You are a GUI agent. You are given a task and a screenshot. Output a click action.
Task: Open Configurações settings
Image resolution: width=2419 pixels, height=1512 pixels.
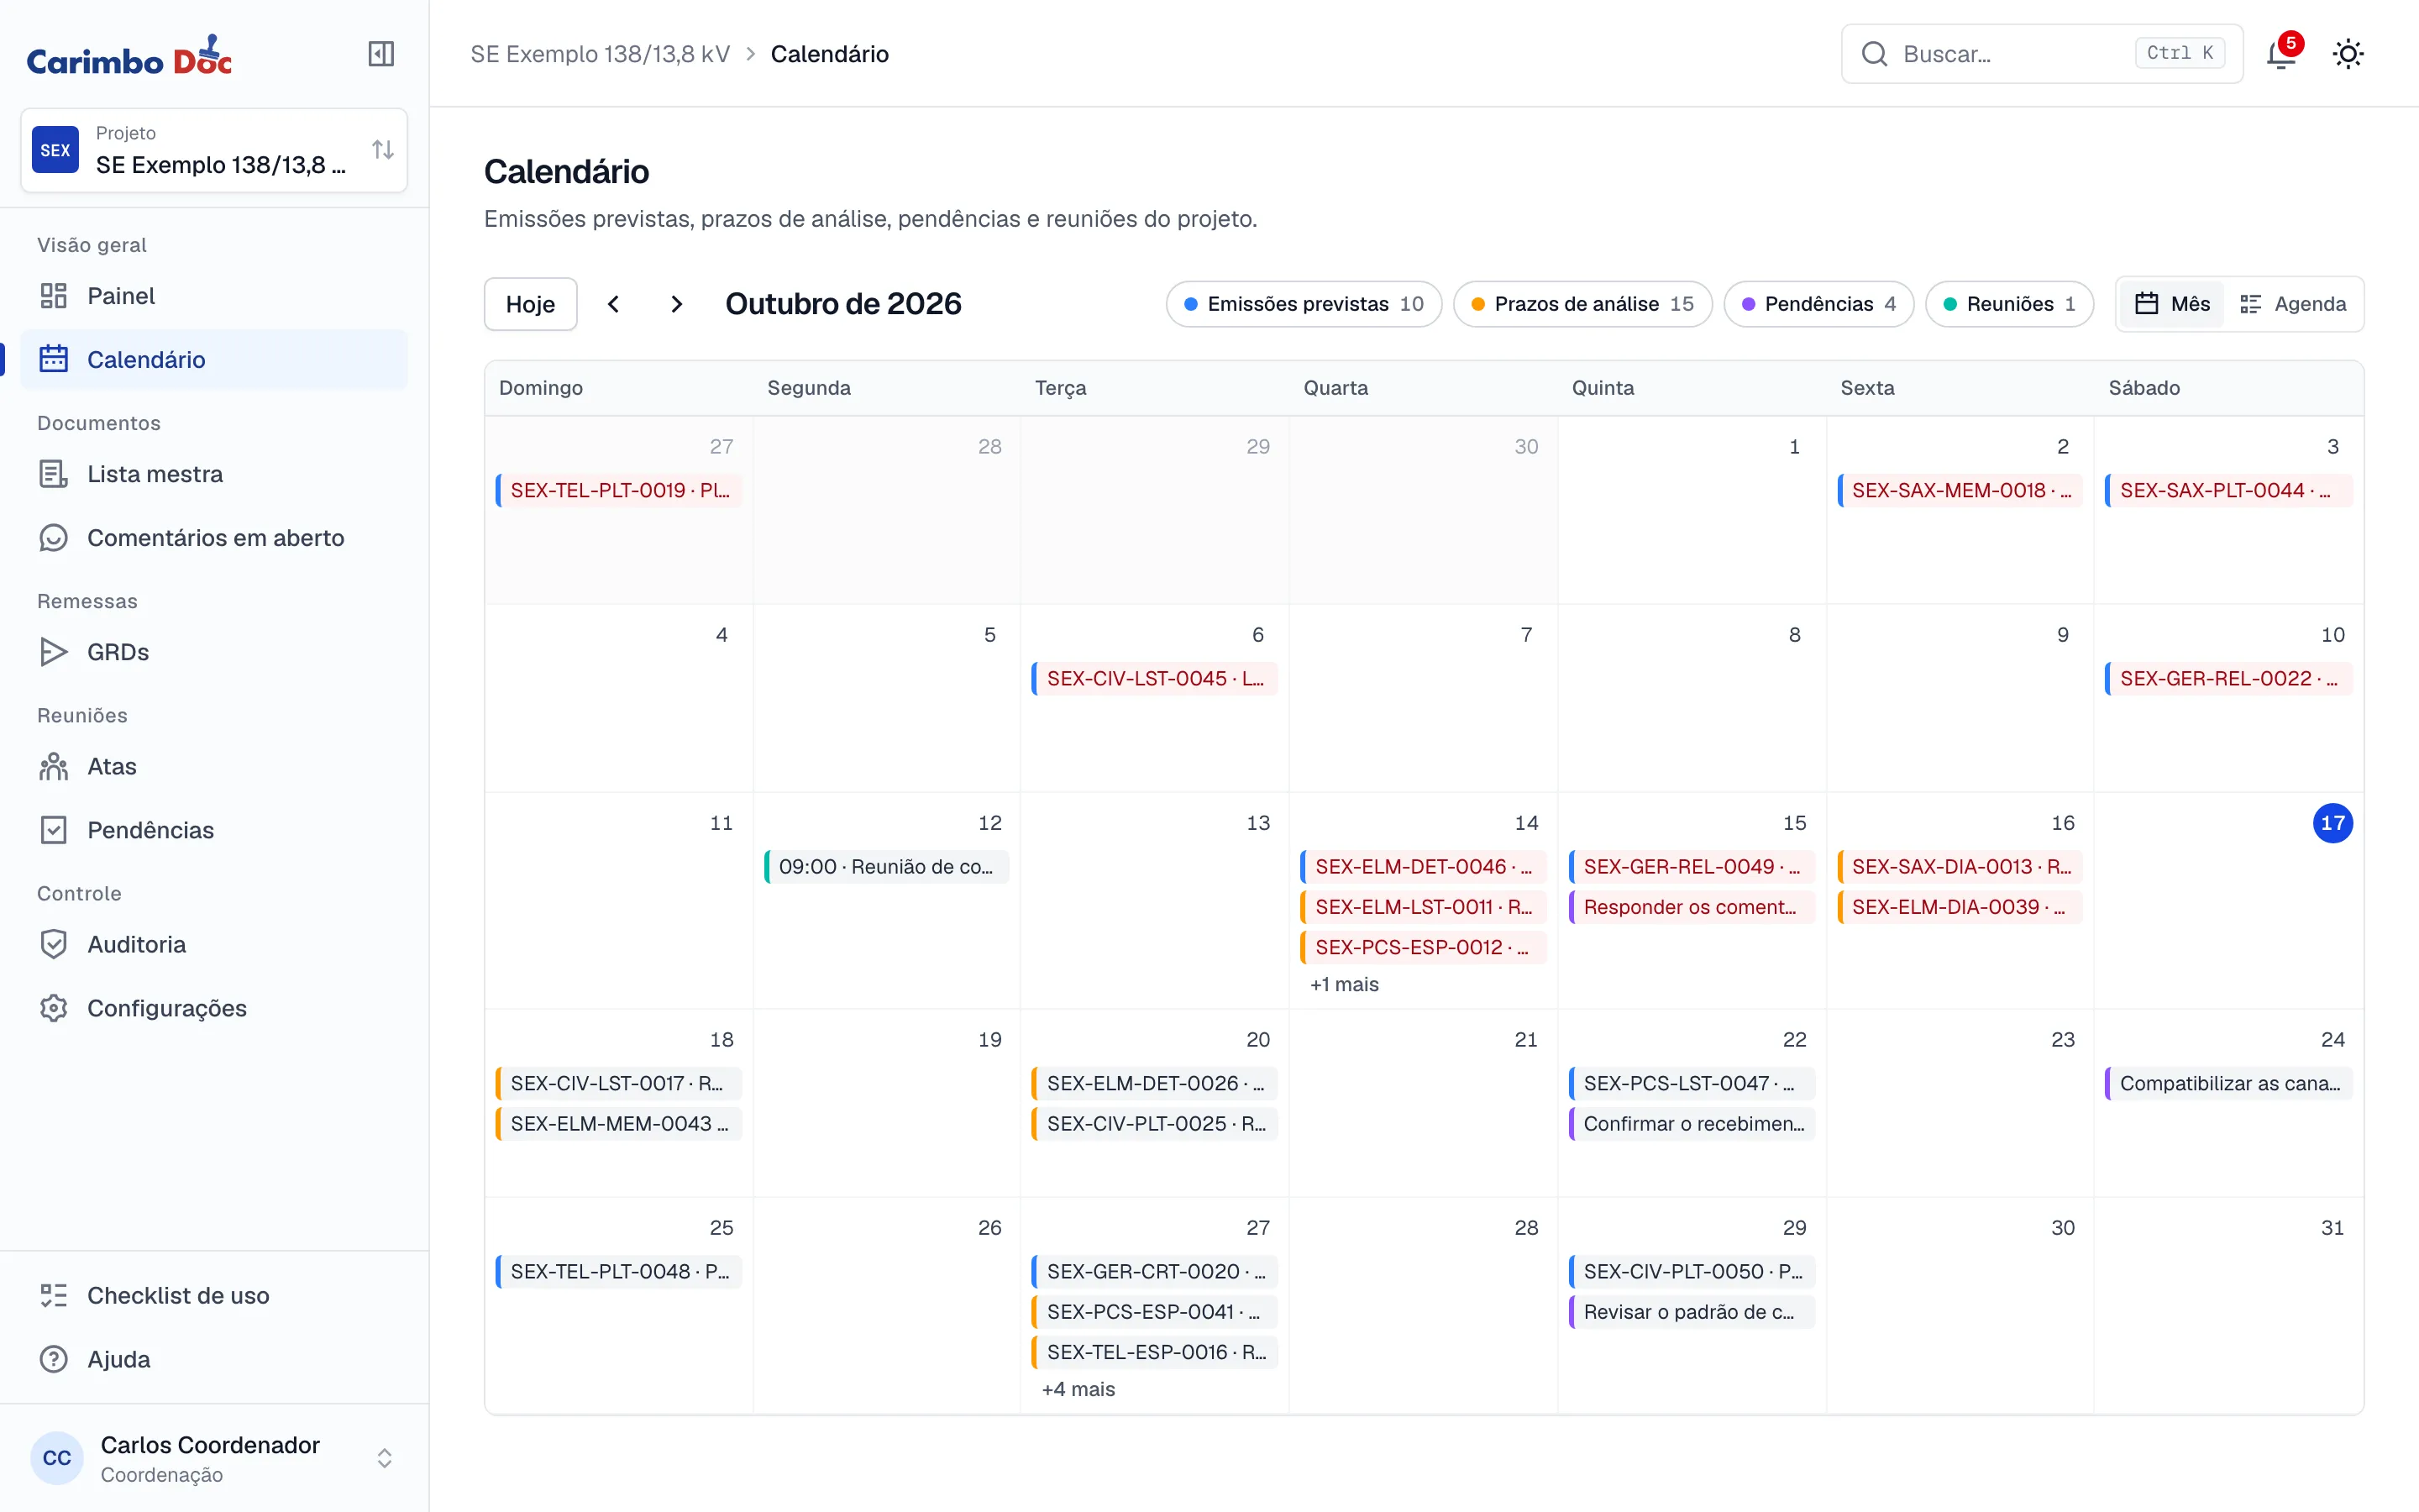point(214,1008)
